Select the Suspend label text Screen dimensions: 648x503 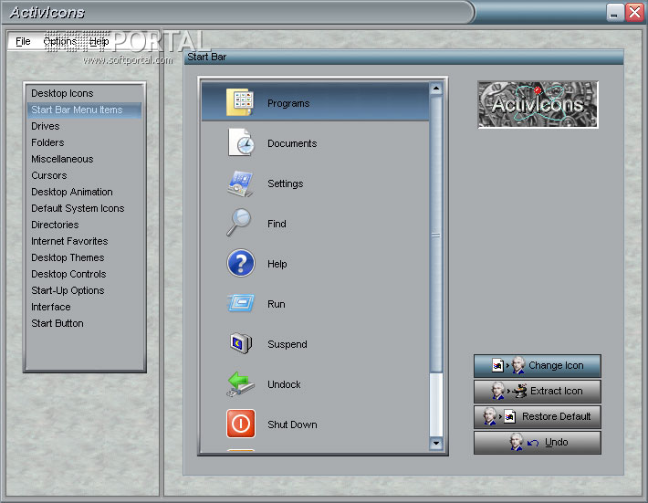287,344
